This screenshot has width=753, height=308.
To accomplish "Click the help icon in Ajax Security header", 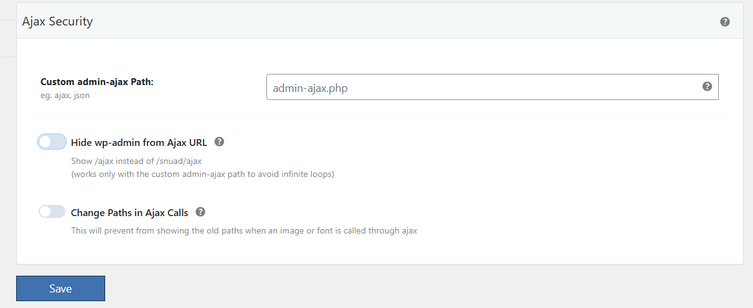I will click(x=725, y=22).
